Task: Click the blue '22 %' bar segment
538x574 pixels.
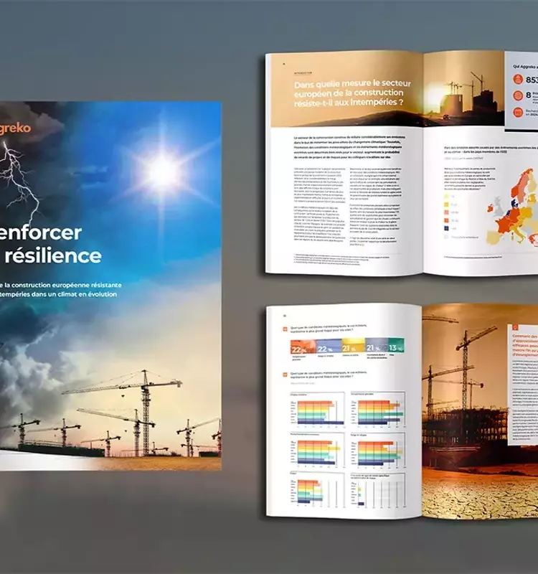Action: pos(329,346)
